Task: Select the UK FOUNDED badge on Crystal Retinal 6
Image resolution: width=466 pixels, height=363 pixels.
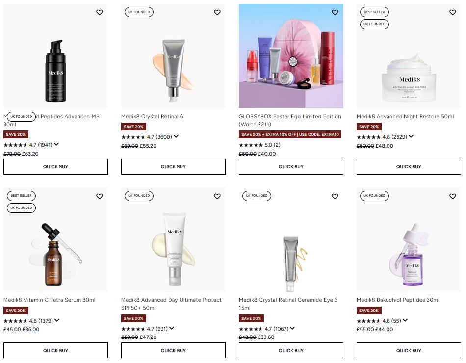Action: (139, 12)
